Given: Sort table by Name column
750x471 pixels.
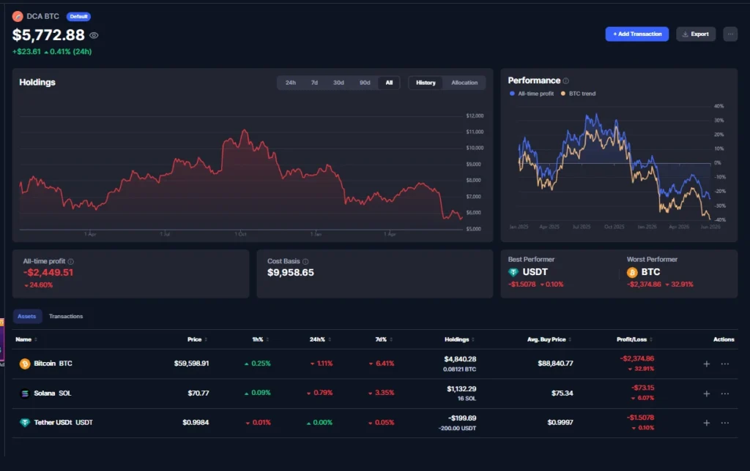Looking at the screenshot, I should 26,339.
